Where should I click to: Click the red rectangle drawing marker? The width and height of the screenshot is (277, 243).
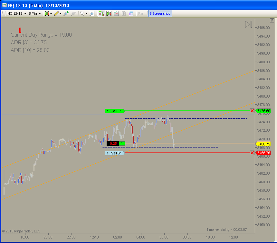click(x=20, y=30)
